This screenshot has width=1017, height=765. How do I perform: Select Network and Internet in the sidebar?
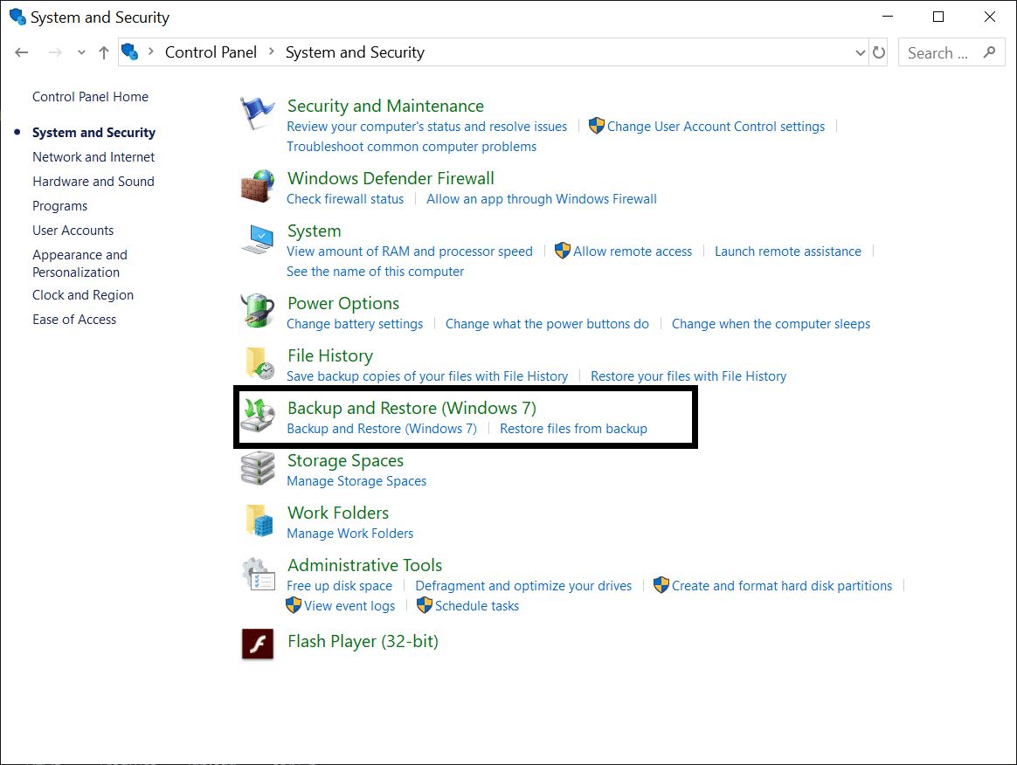[93, 157]
